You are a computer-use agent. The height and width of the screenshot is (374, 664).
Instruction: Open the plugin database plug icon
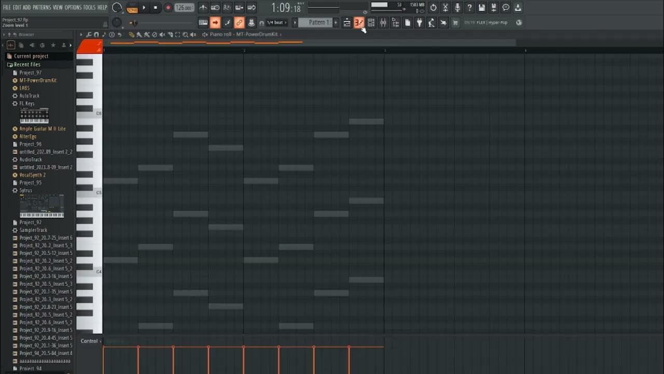[x=419, y=22]
